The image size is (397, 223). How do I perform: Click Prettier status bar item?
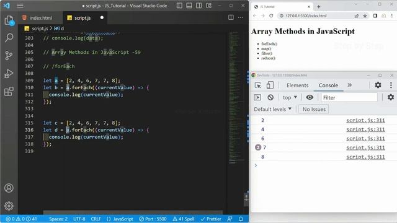[x=211, y=219]
